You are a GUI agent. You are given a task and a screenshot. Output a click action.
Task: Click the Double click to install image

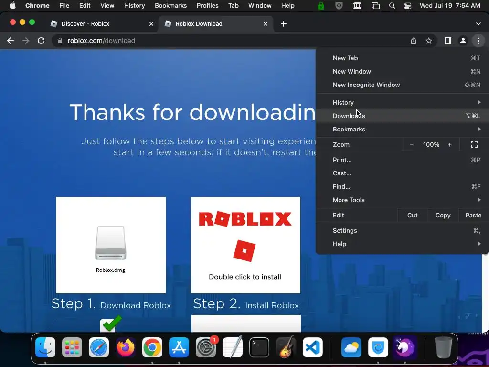coord(246,245)
